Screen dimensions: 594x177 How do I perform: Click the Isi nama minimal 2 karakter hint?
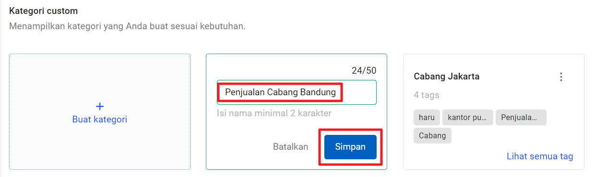pyautogui.click(x=274, y=113)
